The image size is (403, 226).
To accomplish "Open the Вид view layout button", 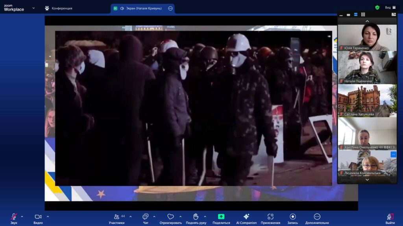I will click(x=390, y=7).
